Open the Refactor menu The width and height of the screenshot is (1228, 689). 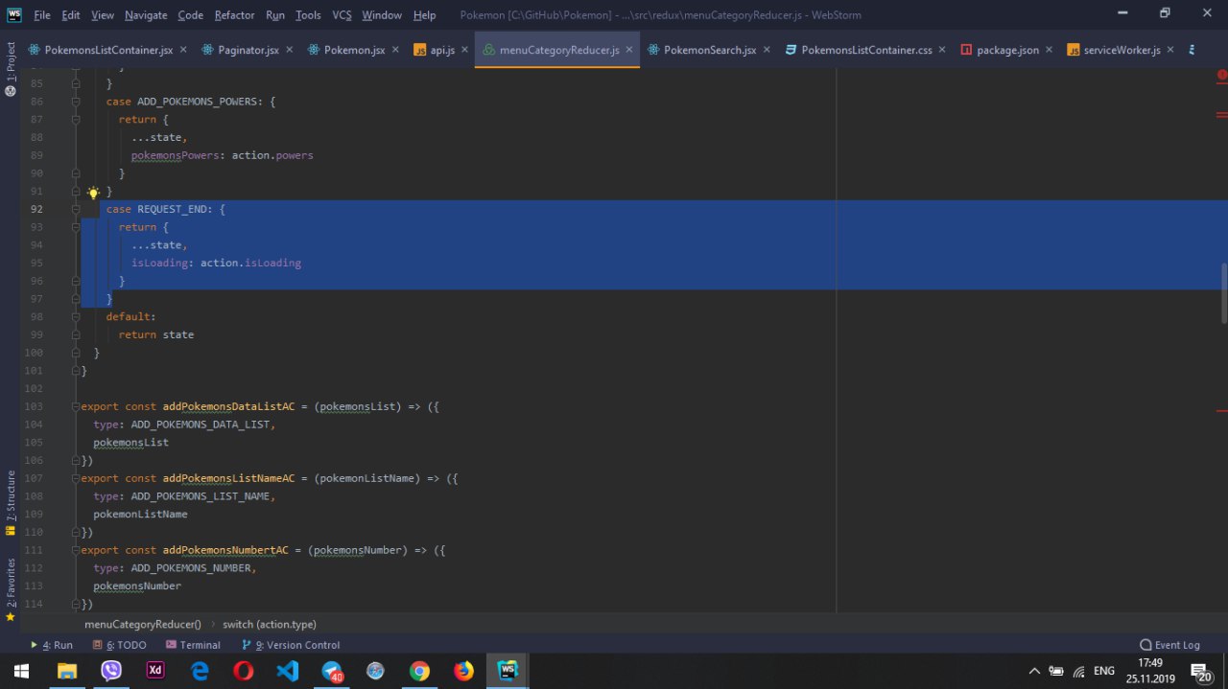click(x=234, y=15)
